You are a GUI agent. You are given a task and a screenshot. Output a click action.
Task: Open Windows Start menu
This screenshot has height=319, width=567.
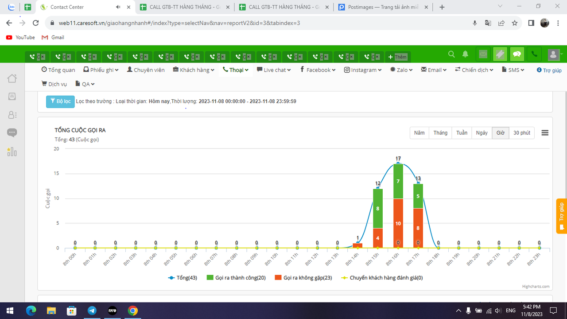point(10,311)
